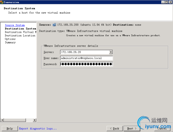Click sidebar scrollbar left arrow
This screenshot has width=173, height=132.
(x=2, y=120)
